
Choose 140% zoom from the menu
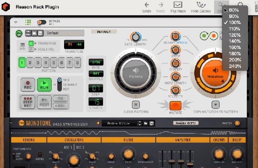(235, 41)
